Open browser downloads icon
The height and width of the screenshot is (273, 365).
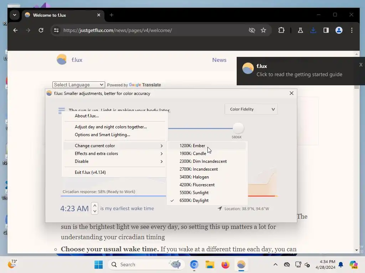point(313,30)
